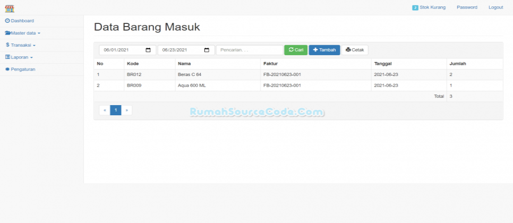Click the date cell in the BR012 row
The height and width of the screenshot is (223, 513).
(x=409, y=74)
